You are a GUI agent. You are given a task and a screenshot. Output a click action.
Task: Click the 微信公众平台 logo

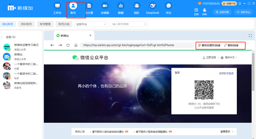click(90, 58)
